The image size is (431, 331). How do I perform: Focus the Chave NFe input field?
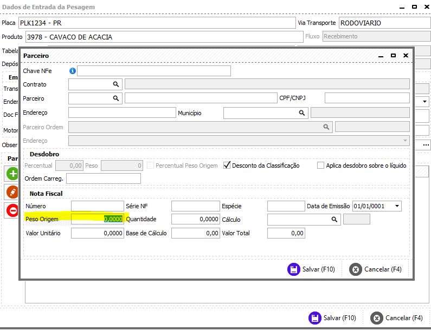pos(154,71)
